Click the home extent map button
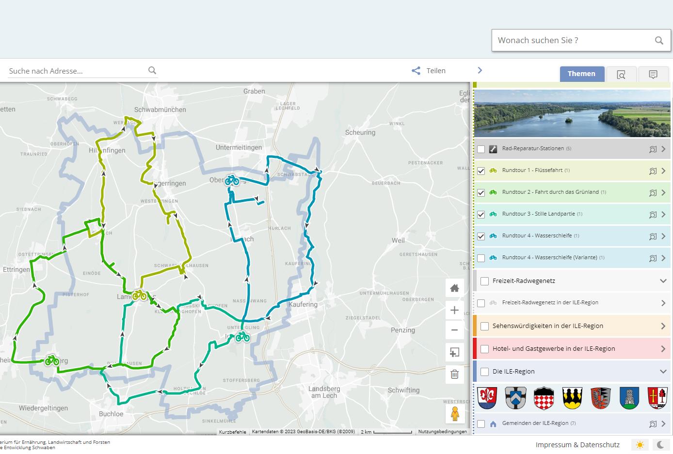 point(454,288)
